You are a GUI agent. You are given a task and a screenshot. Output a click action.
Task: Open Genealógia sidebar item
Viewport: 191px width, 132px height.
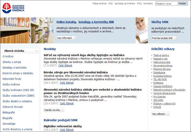click(9, 124)
